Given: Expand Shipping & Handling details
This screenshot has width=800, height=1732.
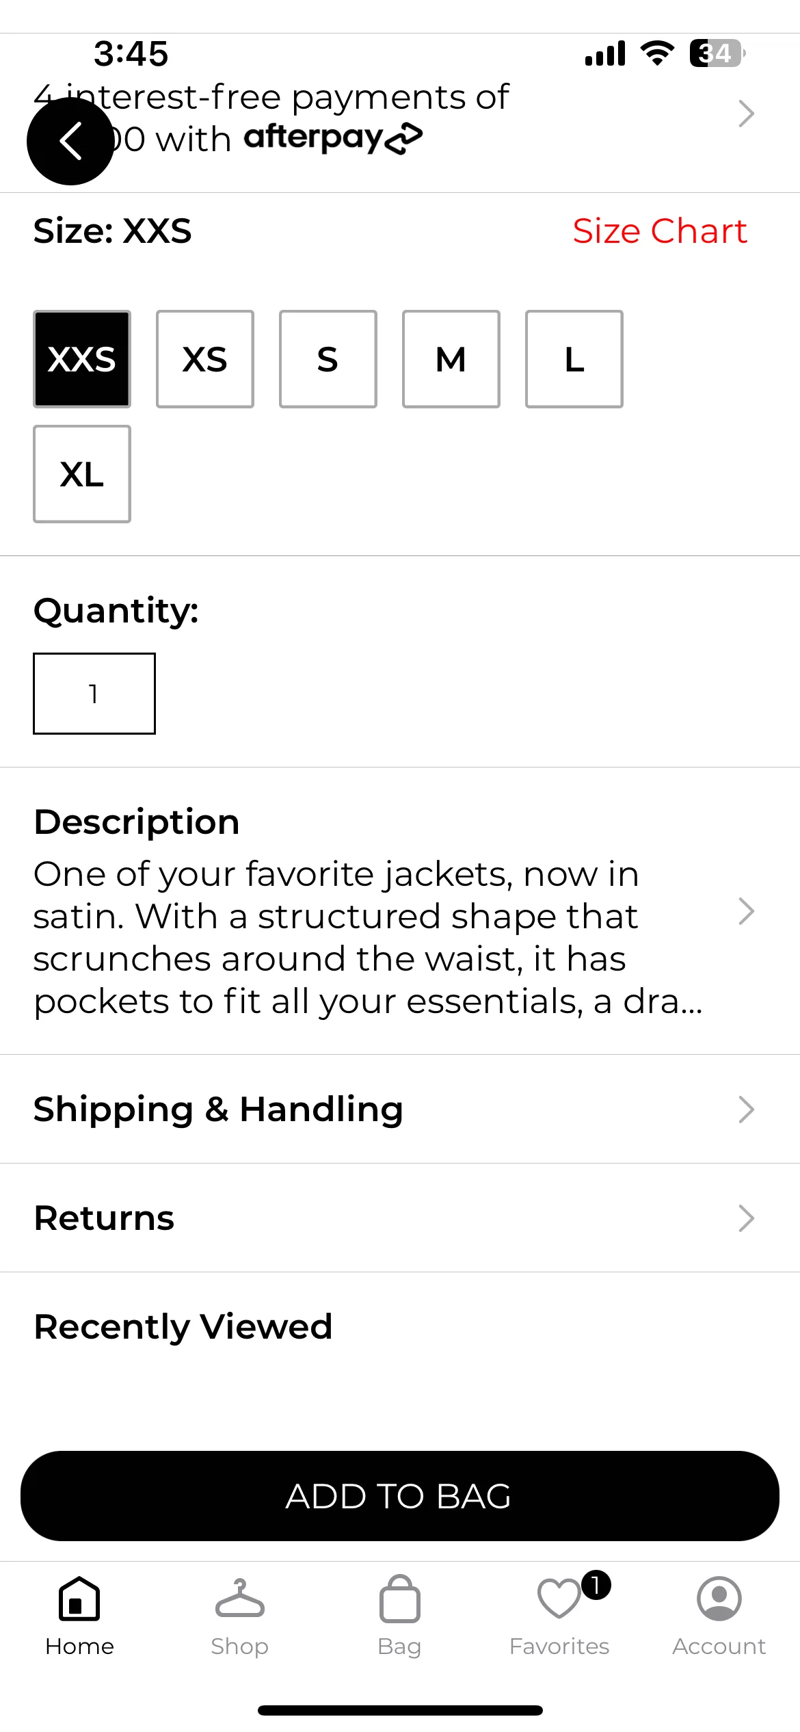Looking at the screenshot, I should (400, 1109).
